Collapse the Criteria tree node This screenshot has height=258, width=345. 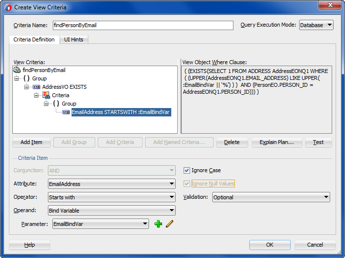[x=37, y=95]
